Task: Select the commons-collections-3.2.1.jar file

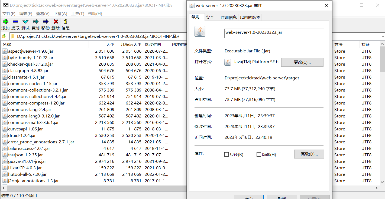Action: coord(38,90)
